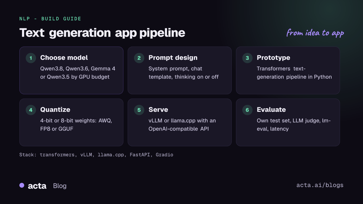Click the step 5 number badge

pos(139,110)
